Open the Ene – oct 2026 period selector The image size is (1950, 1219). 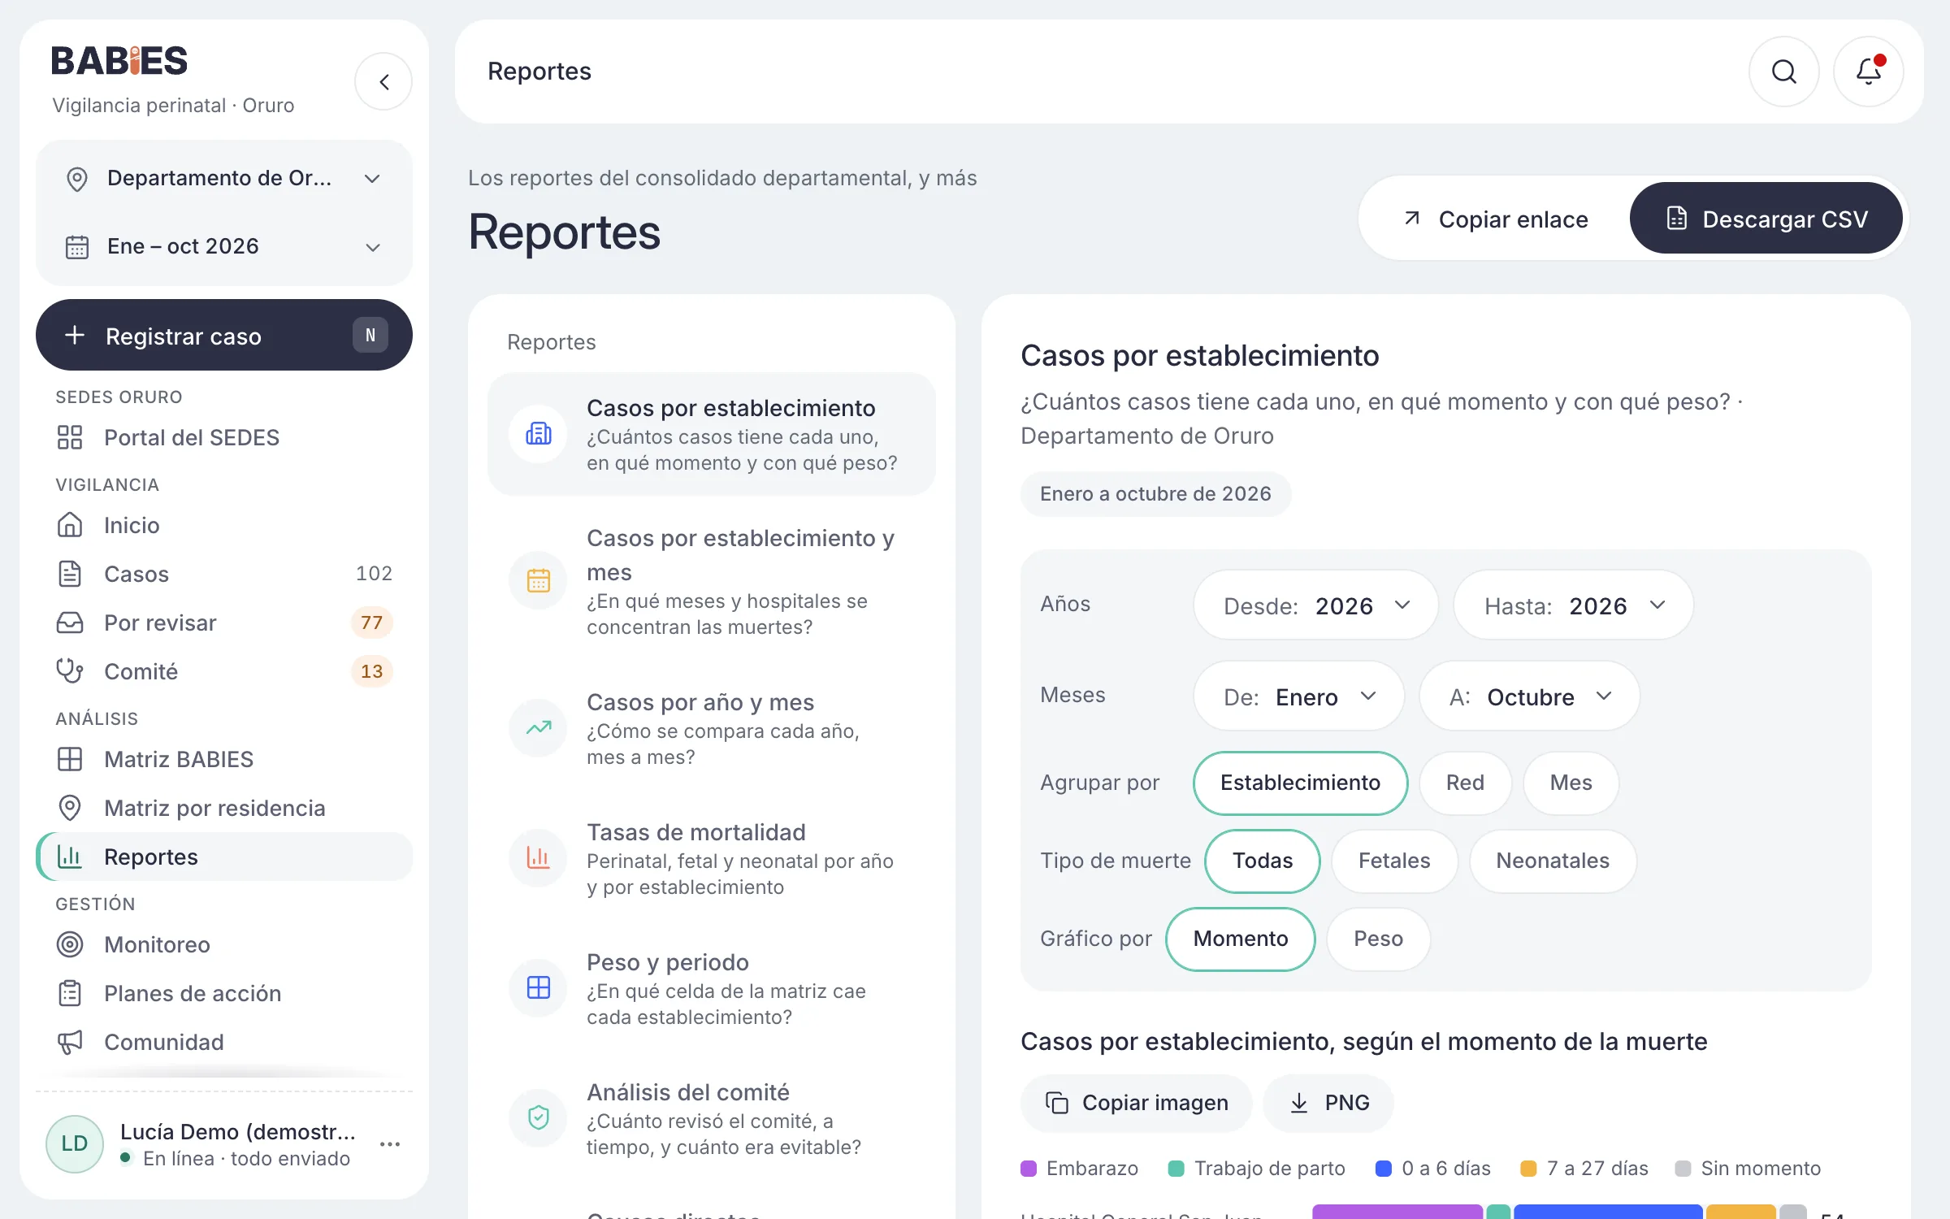point(224,246)
